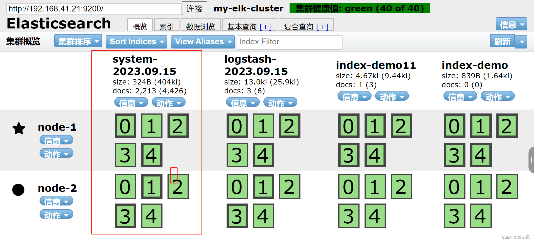Select shard 0 of system-2023.09.15 on node-1
534x242 pixels.
(125, 126)
